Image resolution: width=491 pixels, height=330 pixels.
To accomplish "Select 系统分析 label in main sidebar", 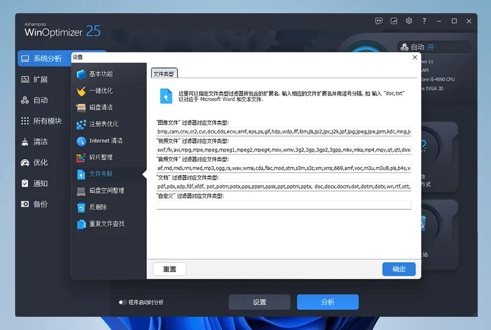I will click(x=48, y=58).
